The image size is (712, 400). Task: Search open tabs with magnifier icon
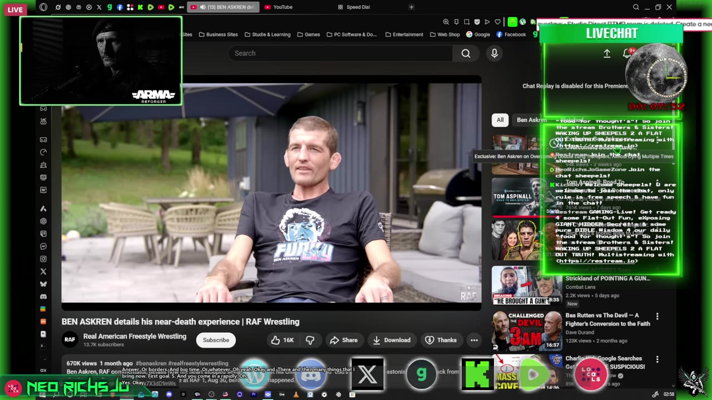pos(636,7)
